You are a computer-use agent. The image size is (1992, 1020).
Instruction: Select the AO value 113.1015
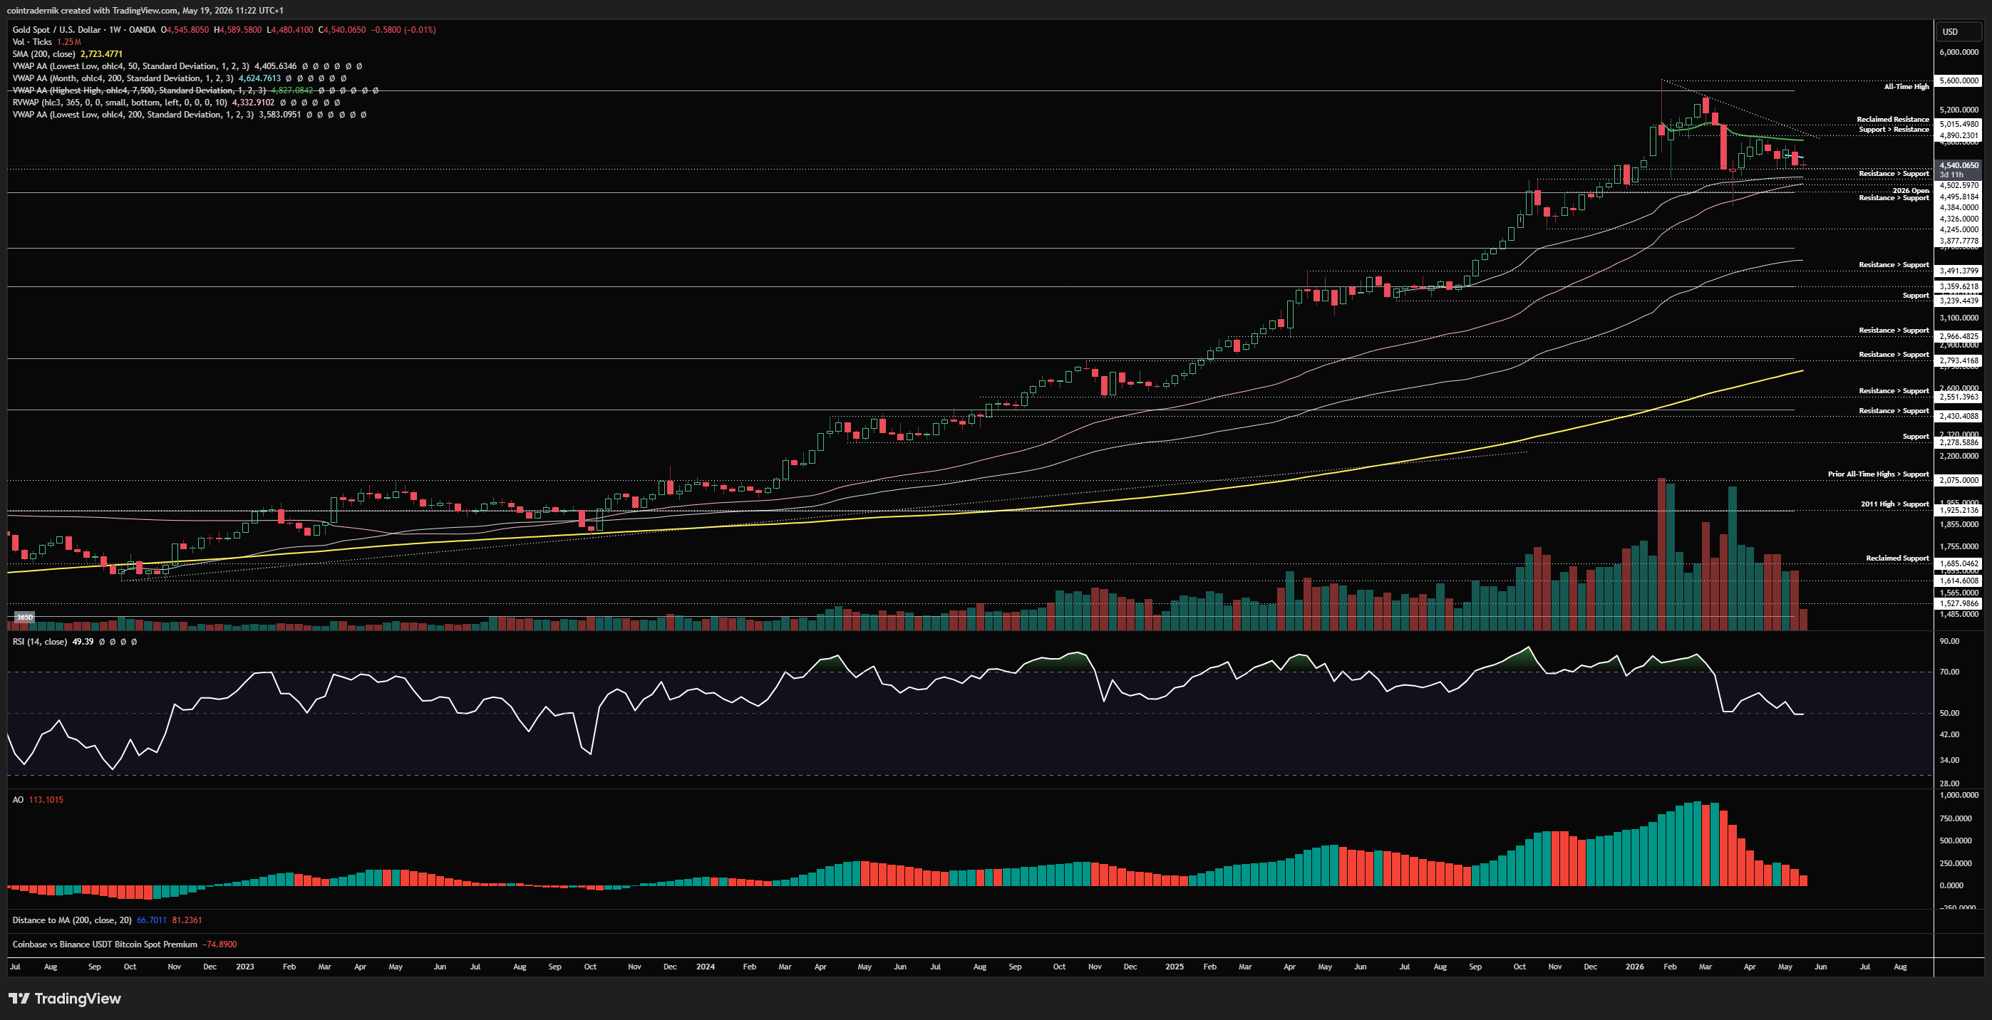pyautogui.click(x=46, y=800)
